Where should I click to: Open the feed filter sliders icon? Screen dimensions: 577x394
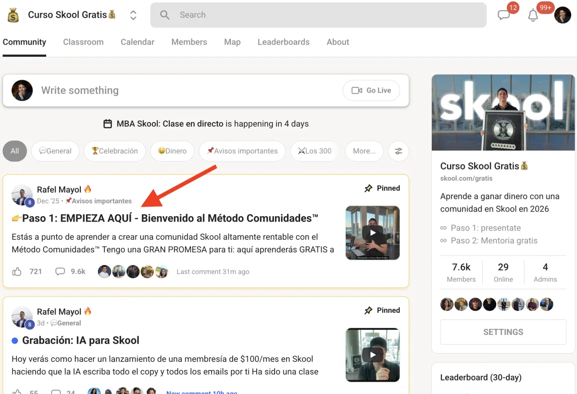point(399,151)
